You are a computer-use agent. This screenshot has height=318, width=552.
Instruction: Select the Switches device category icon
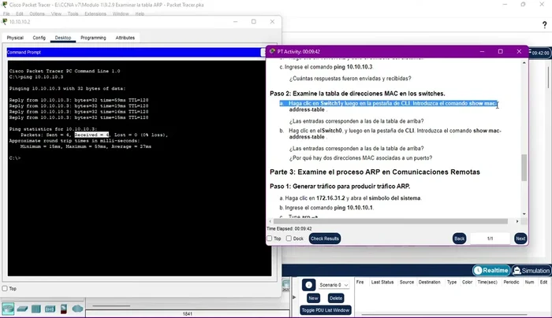point(22,309)
